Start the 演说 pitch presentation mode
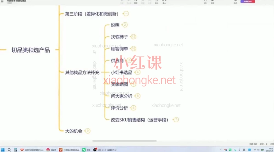 click(x=213, y=2)
